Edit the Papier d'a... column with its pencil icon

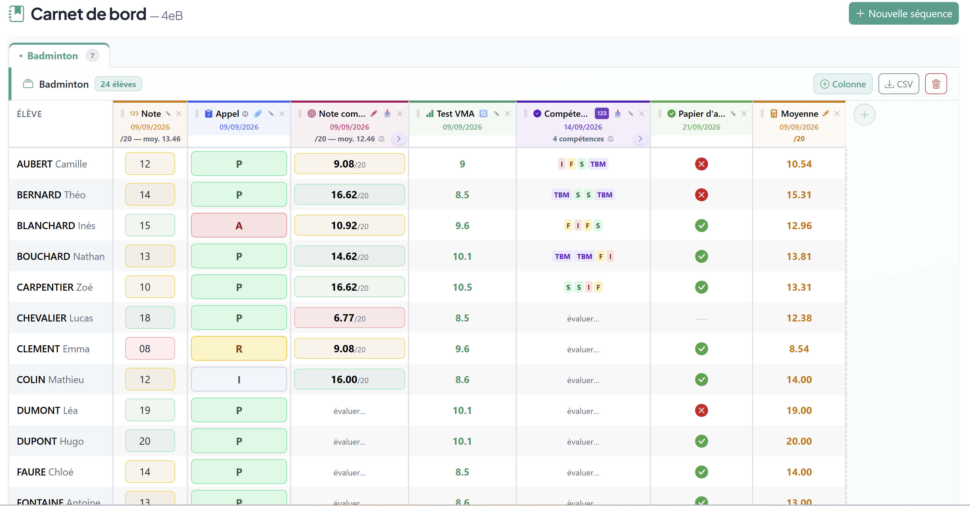pos(733,114)
